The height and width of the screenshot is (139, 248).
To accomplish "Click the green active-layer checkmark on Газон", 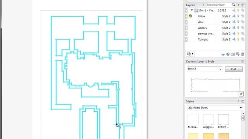I will point(190,16).
